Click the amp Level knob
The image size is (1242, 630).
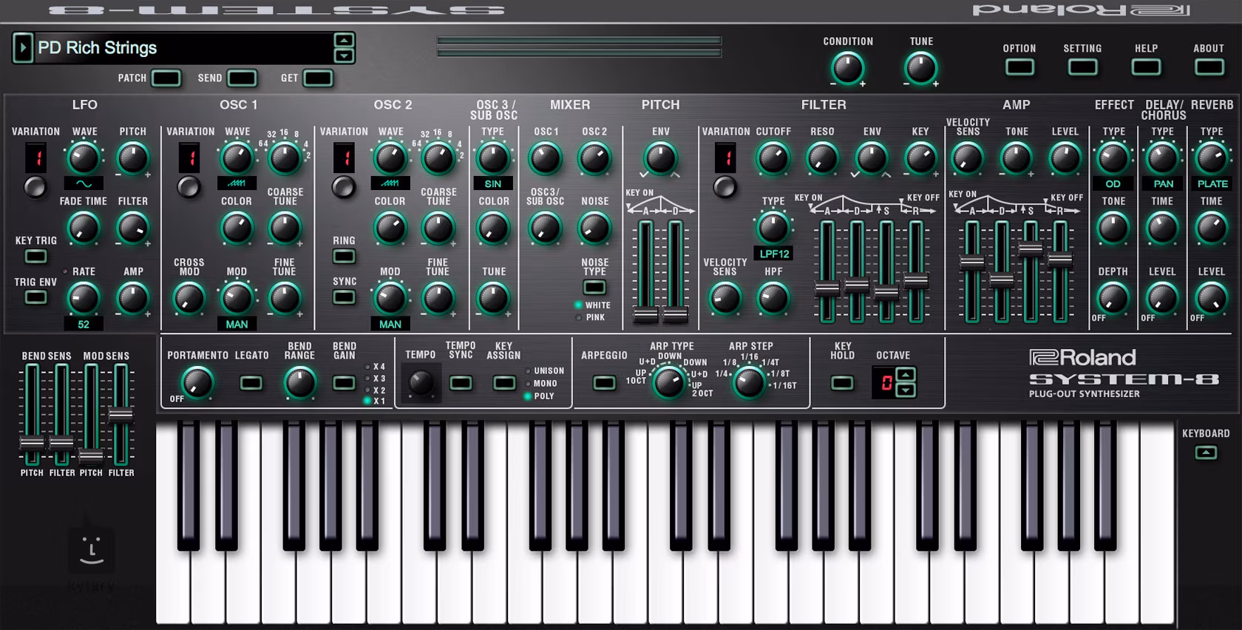click(x=1065, y=158)
